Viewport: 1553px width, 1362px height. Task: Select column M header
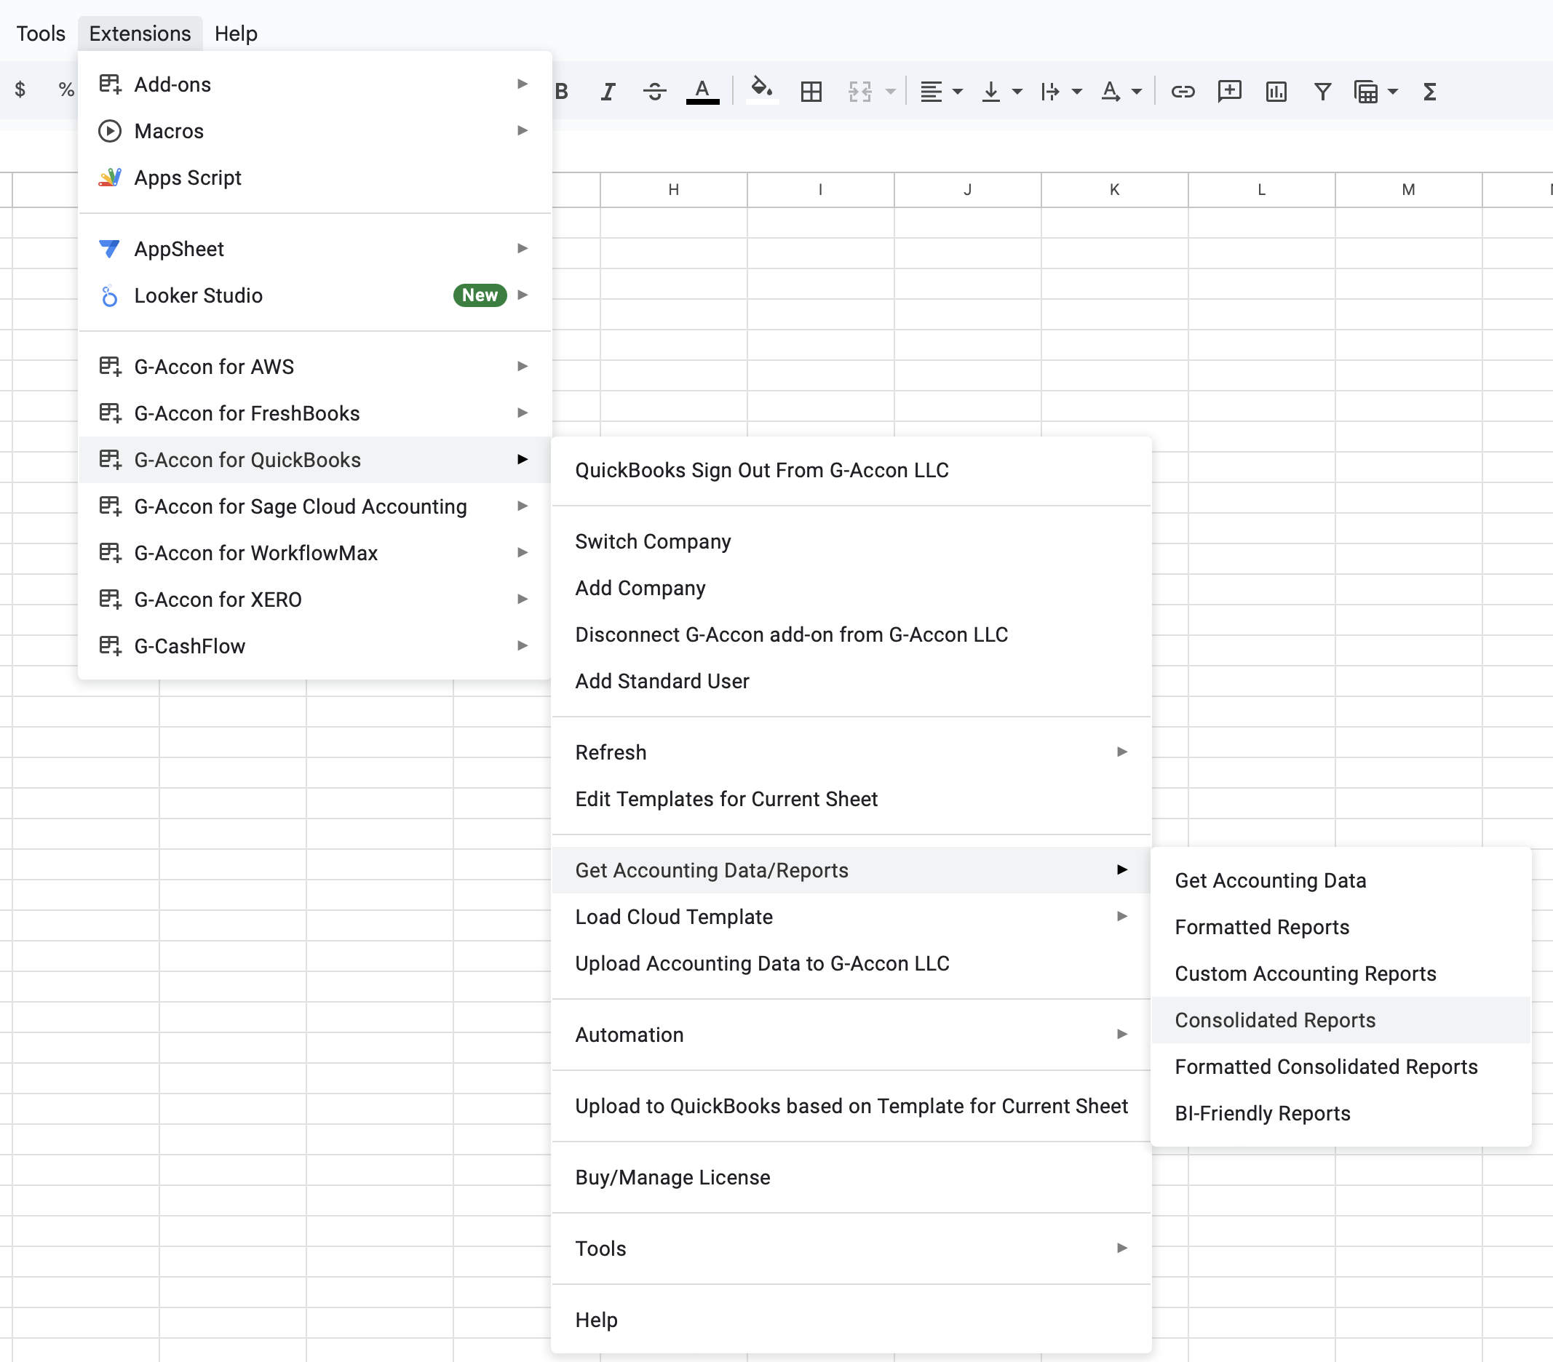[1408, 190]
